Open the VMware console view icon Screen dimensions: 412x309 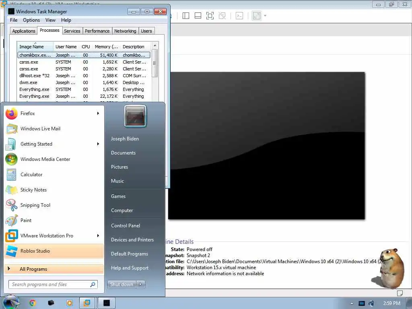click(x=239, y=16)
